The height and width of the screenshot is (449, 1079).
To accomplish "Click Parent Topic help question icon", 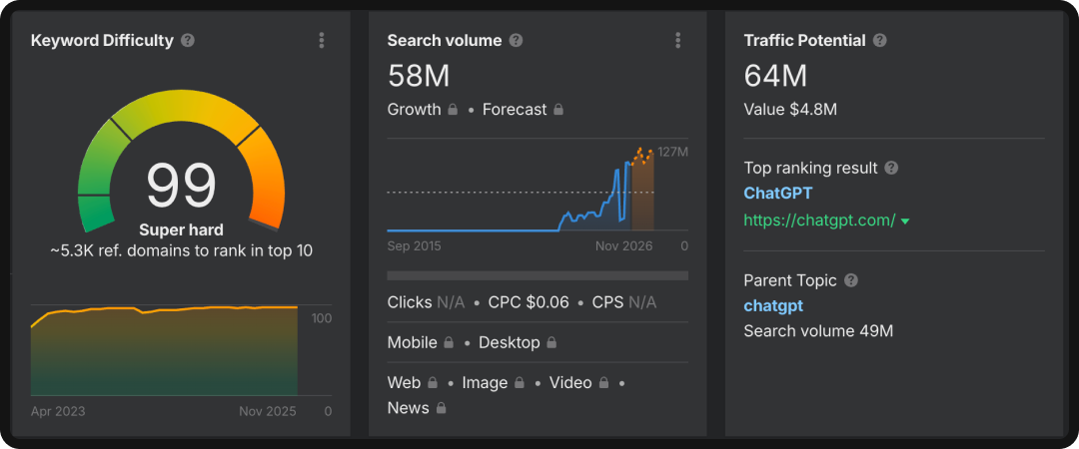I will (851, 280).
